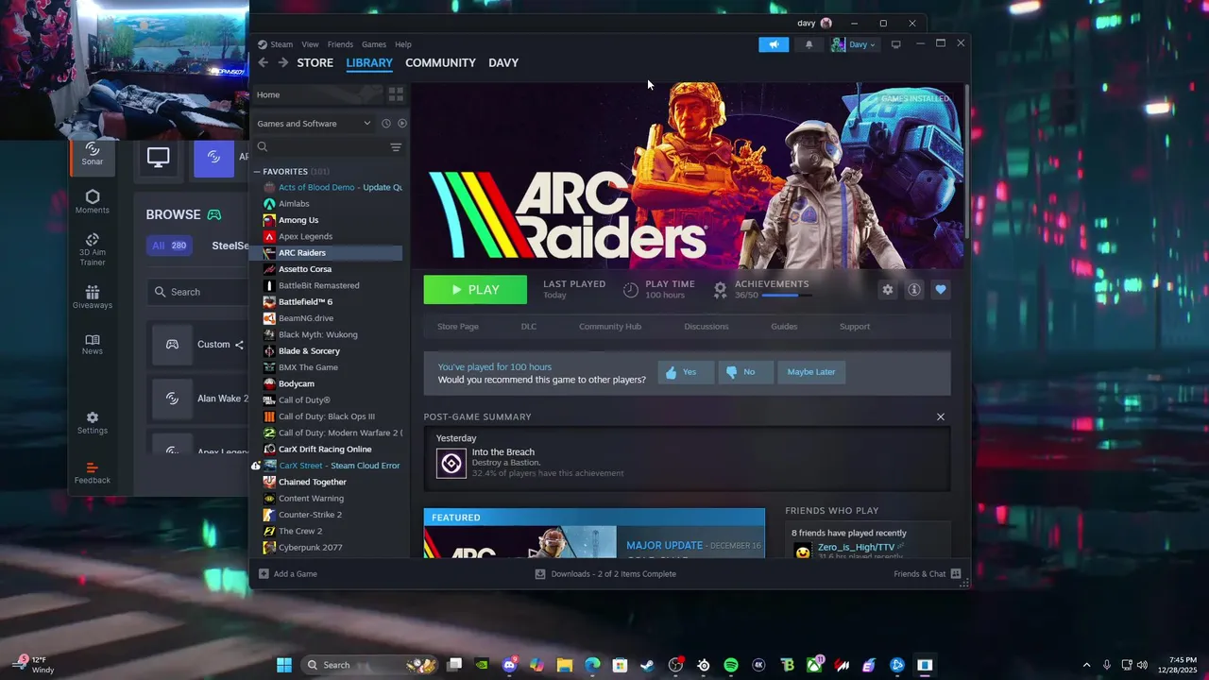Open Discord from the taskbar
Viewport: 1209px width, 680px height.
(x=510, y=665)
